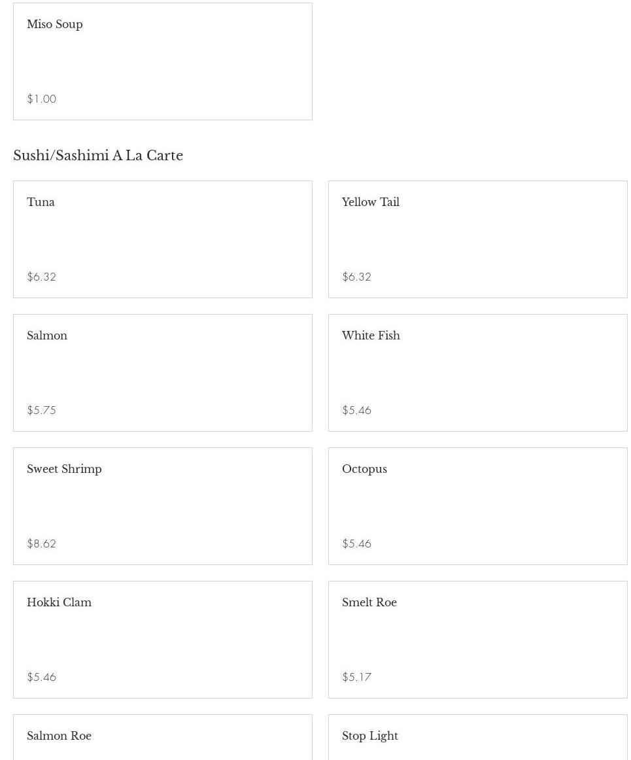Screen dimensions: 631x760
Task: Click Tuna's $6.32 price label
Action: click(41, 277)
